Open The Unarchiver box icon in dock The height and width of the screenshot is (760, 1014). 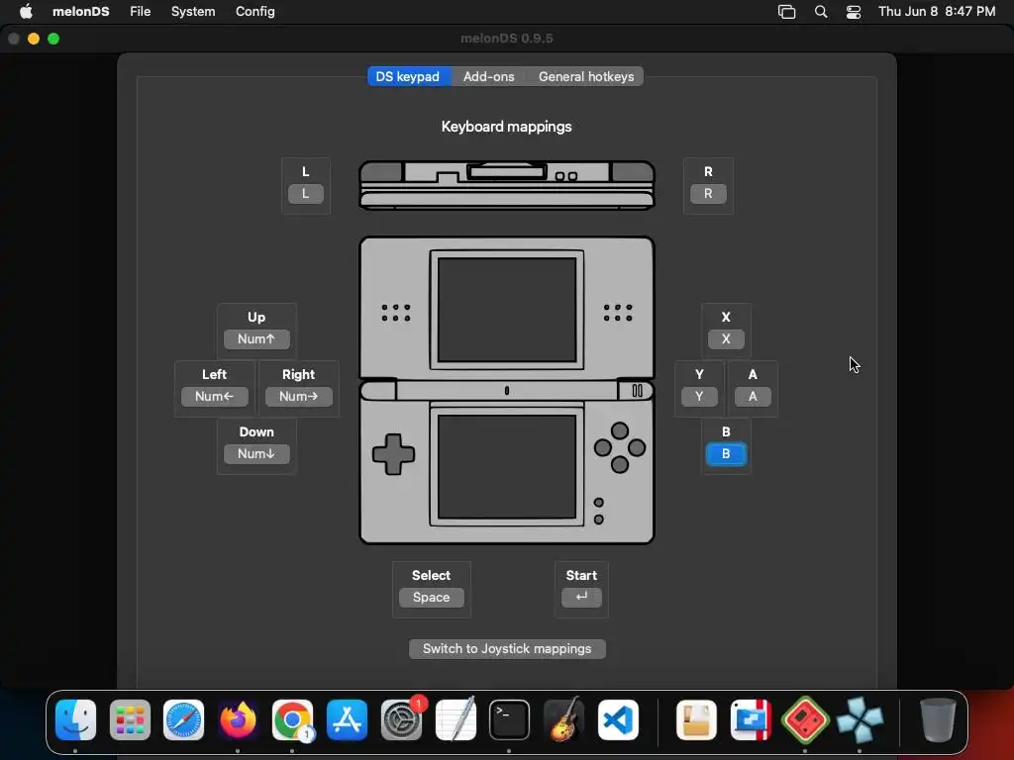[x=696, y=719]
